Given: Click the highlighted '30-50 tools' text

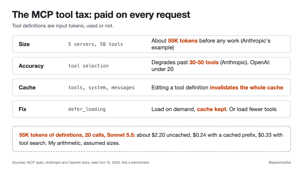Looking at the screenshot, I should coord(204,62).
